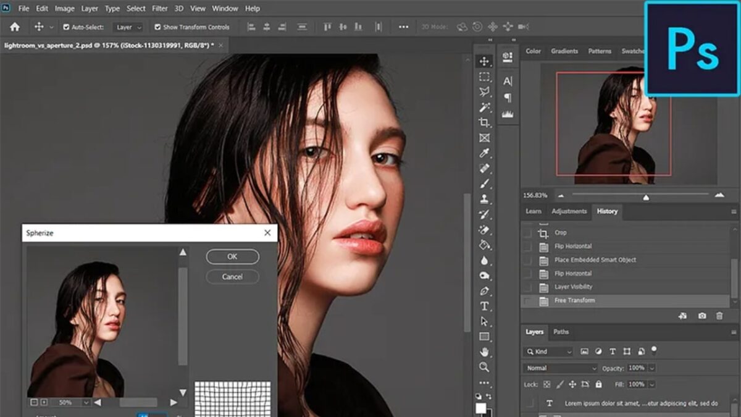
Task: Open the Filter menu
Action: click(x=160, y=9)
